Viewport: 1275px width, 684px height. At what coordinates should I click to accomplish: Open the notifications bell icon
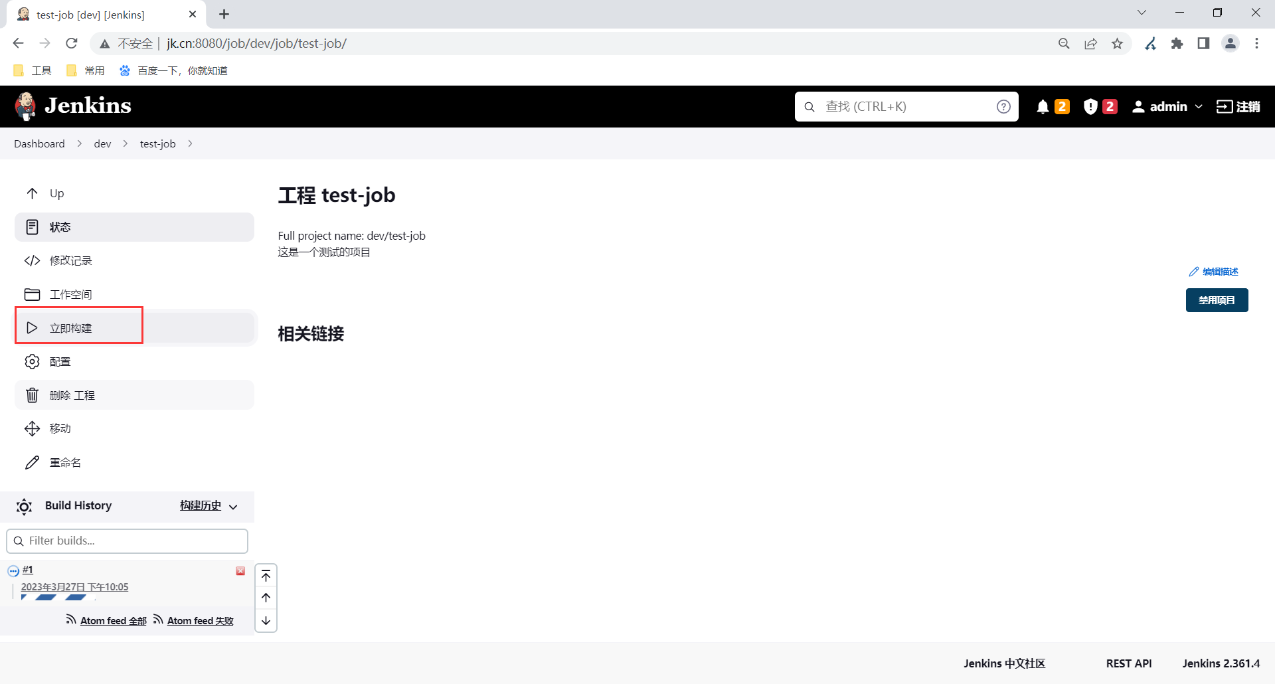point(1043,107)
